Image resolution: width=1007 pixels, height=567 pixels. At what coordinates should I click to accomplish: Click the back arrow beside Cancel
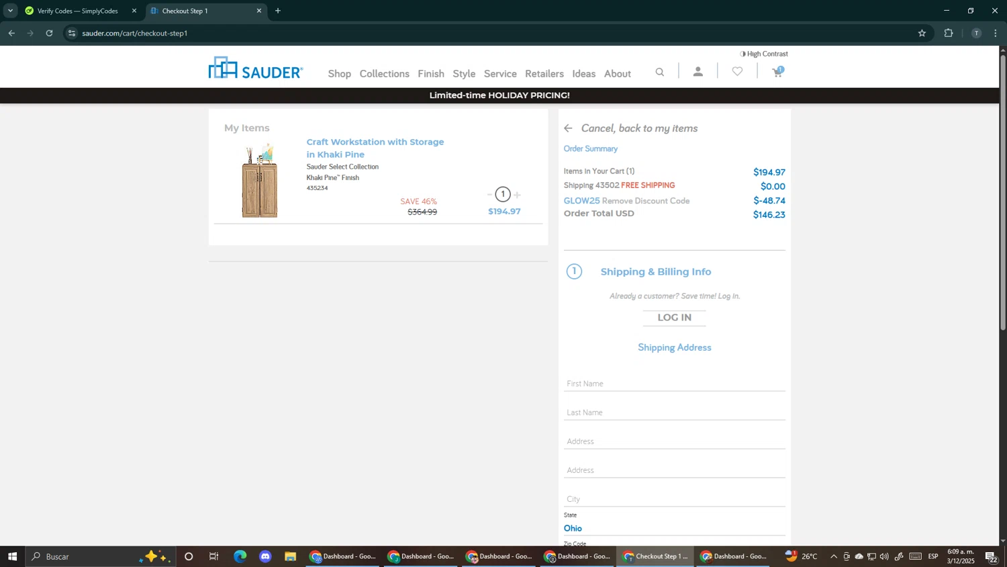(x=569, y=128)
